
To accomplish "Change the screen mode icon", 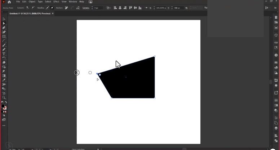I will [4, 120].
